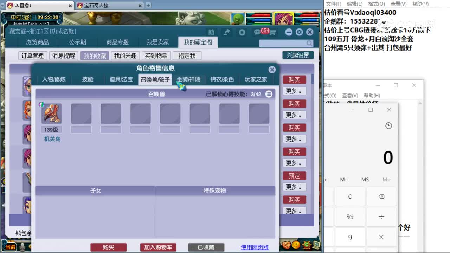Open the shopping cart icon

coord(272,32)
